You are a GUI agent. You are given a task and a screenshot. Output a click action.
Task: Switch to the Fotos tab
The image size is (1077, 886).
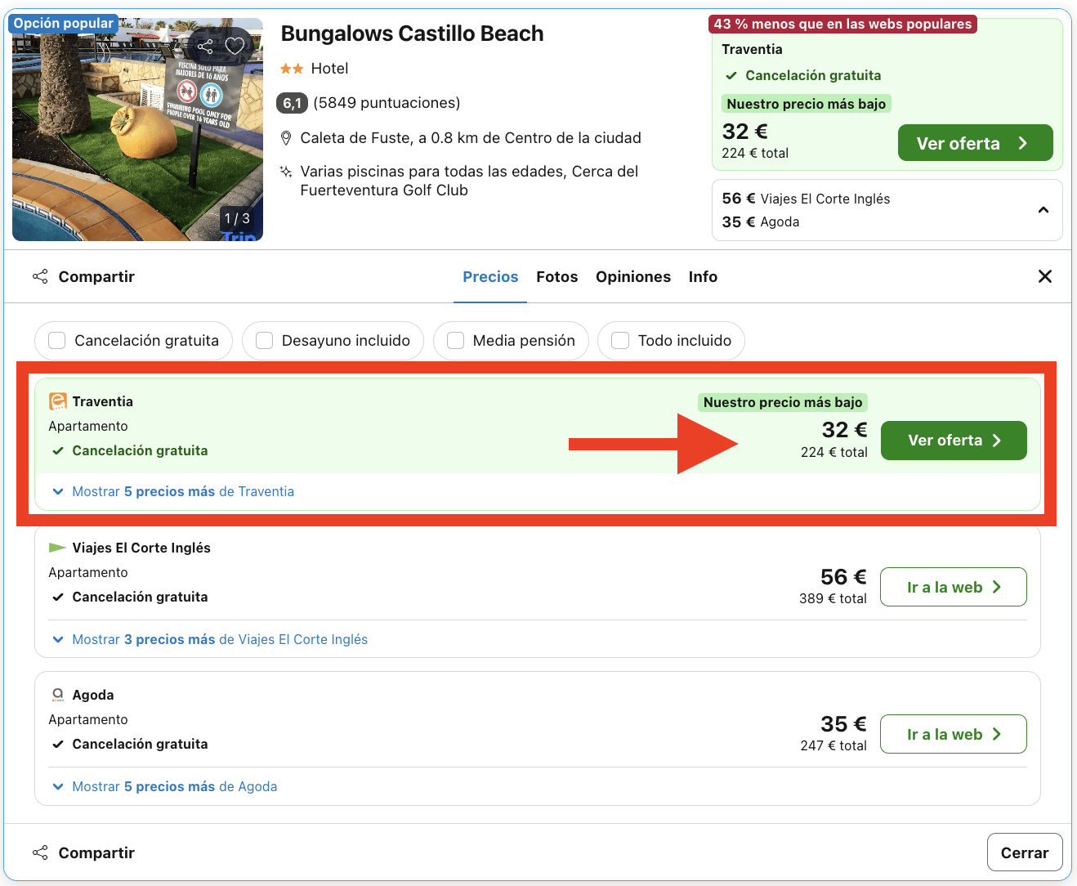click(556, 277)
